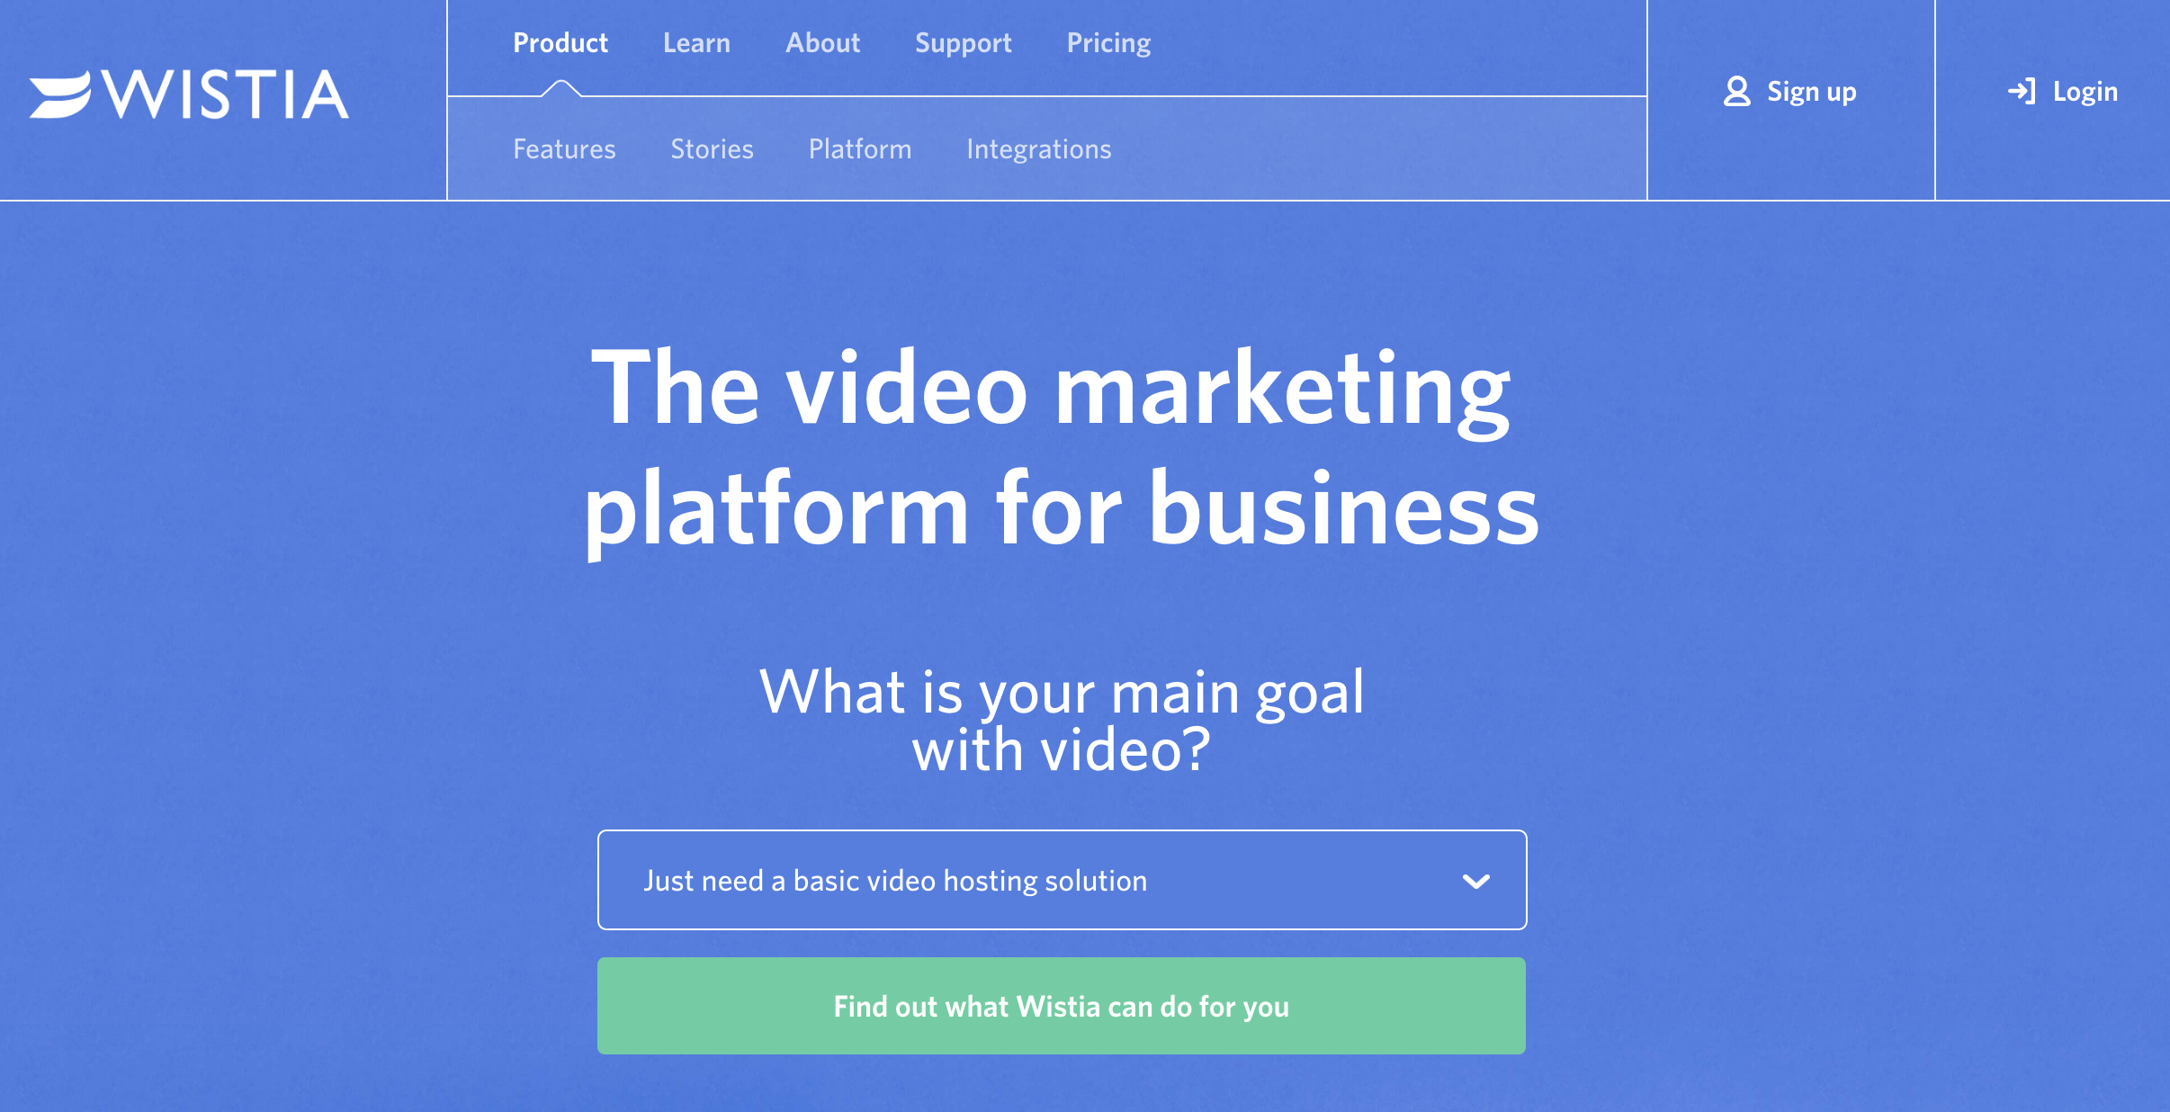Select the Features submenu link
Screen dimensions: 2170x1112
tap(564, 149)
